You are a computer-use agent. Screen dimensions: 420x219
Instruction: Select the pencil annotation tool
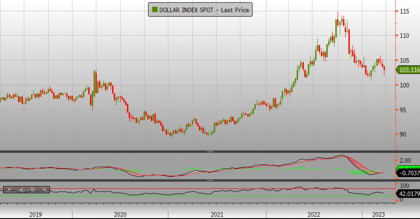click(21, 189)
